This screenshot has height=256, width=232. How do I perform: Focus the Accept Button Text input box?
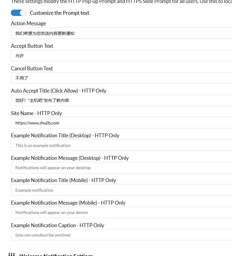coord(122,56)
